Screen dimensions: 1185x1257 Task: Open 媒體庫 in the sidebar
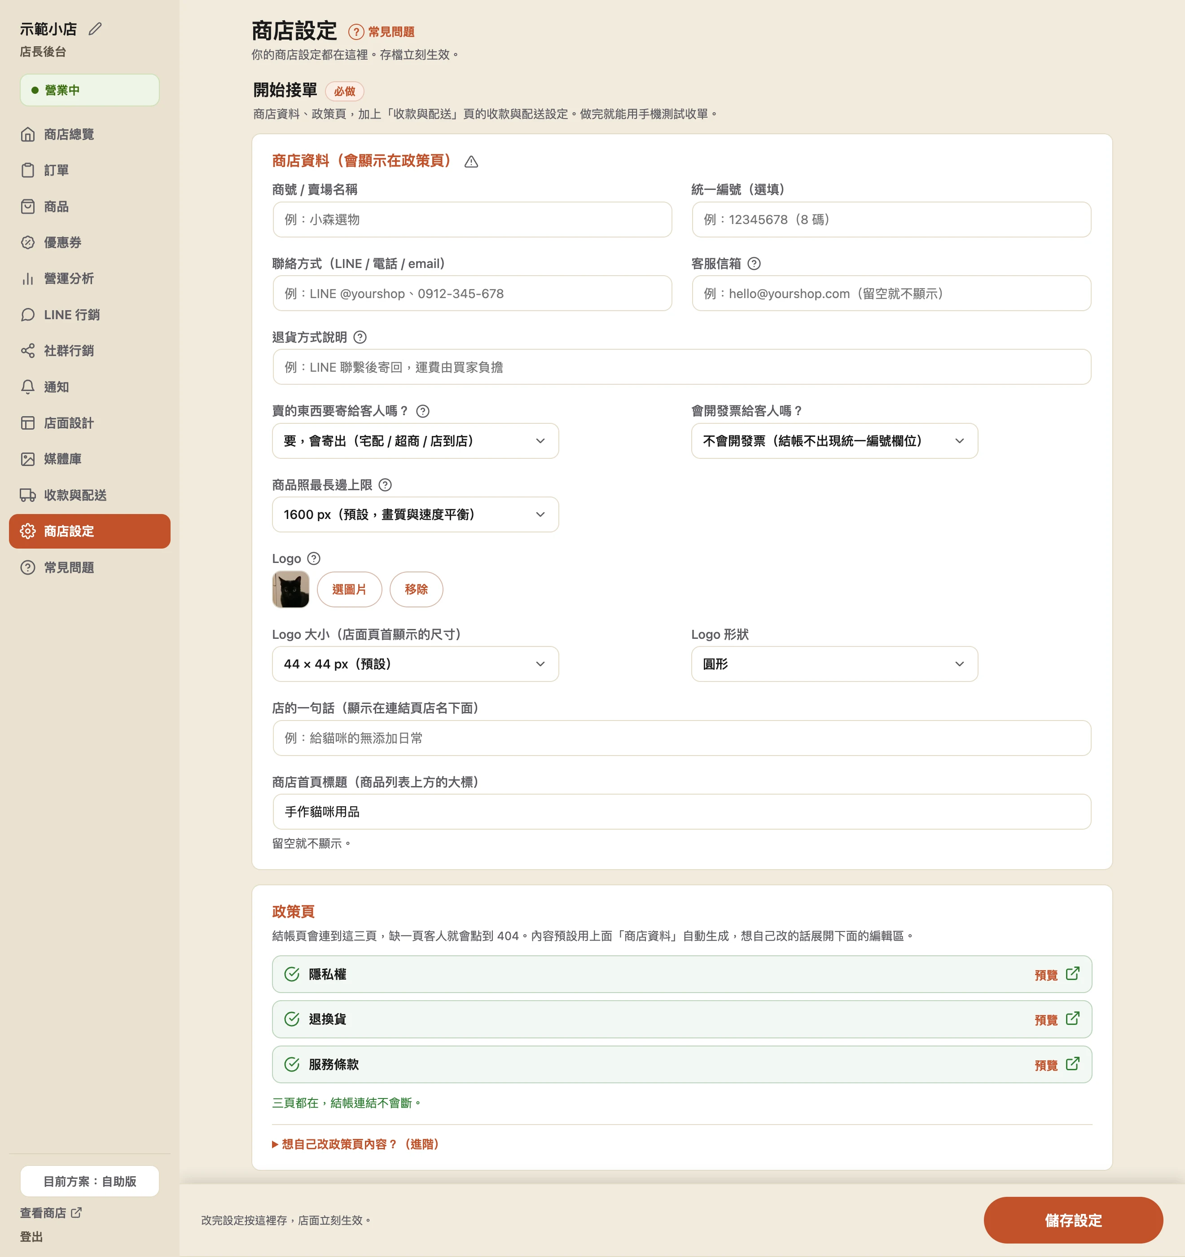[x=90, y=459]
